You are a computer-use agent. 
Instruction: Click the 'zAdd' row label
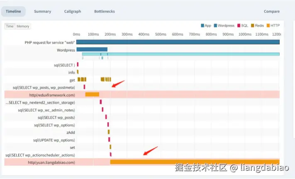coord(71,132)
